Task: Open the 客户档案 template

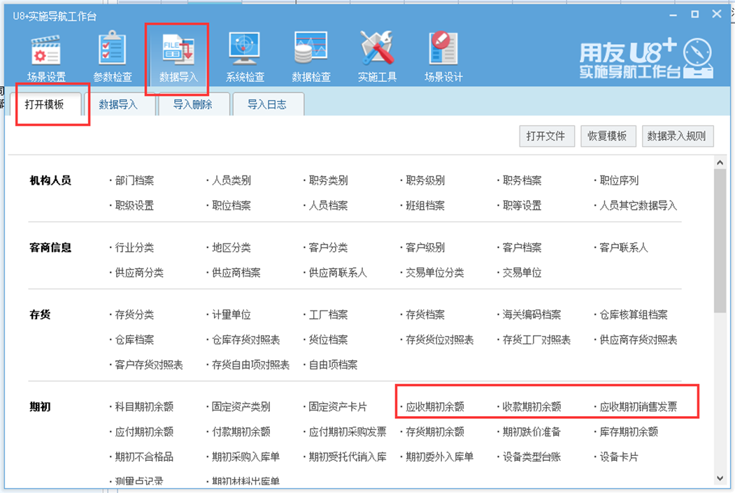Action: 522,248
